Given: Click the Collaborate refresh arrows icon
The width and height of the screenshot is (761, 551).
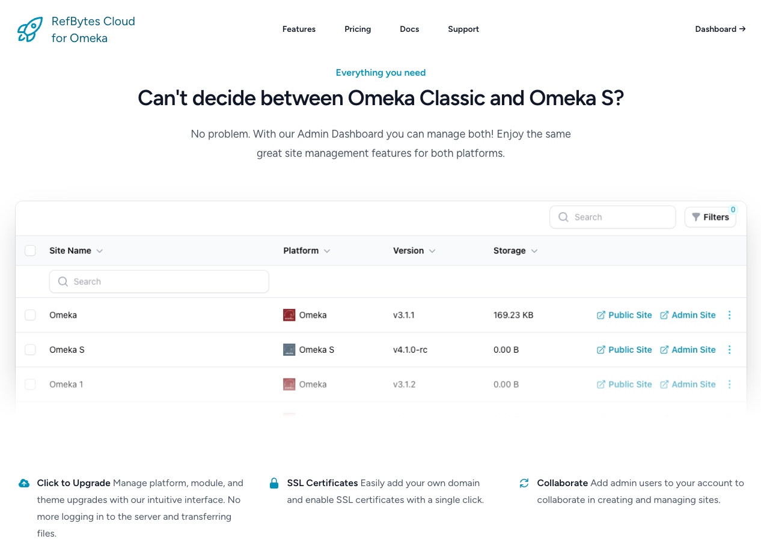Looking at the screenshot, I should [x=524, y=483].
